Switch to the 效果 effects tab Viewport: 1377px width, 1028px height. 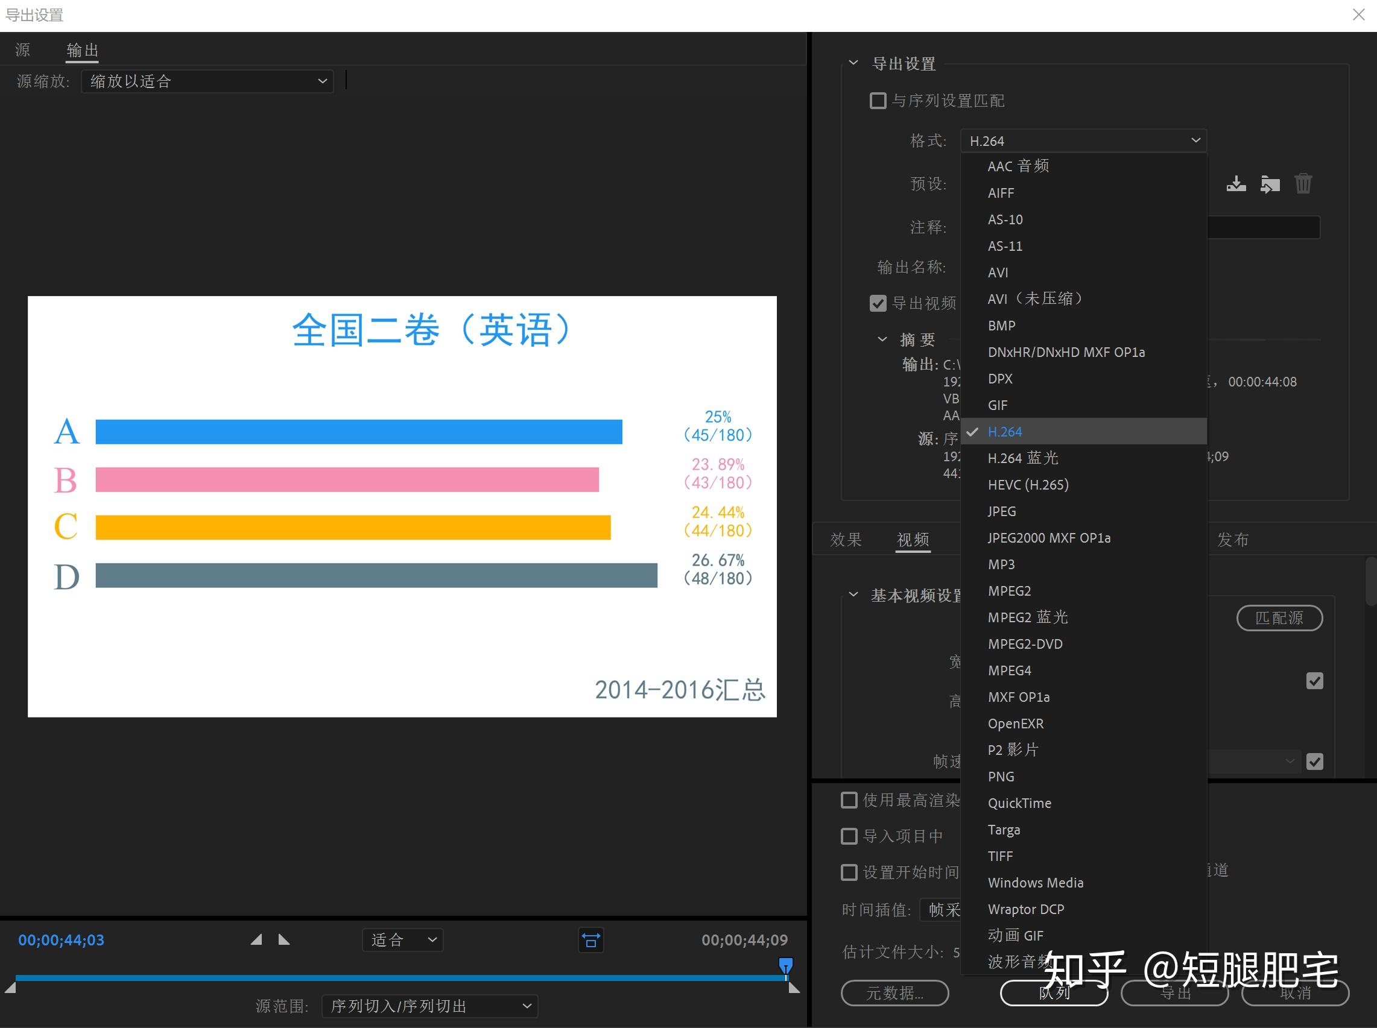(x=847, y=540)
